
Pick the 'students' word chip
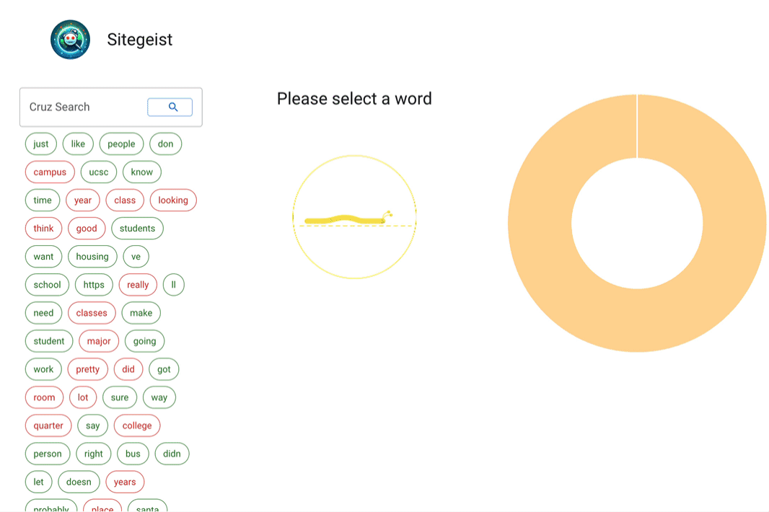[x=137, y=229]
